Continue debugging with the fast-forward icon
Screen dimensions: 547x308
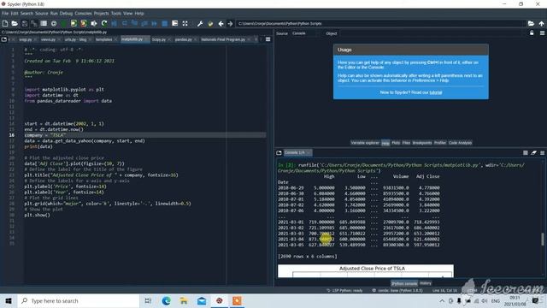tap(154, 23)
